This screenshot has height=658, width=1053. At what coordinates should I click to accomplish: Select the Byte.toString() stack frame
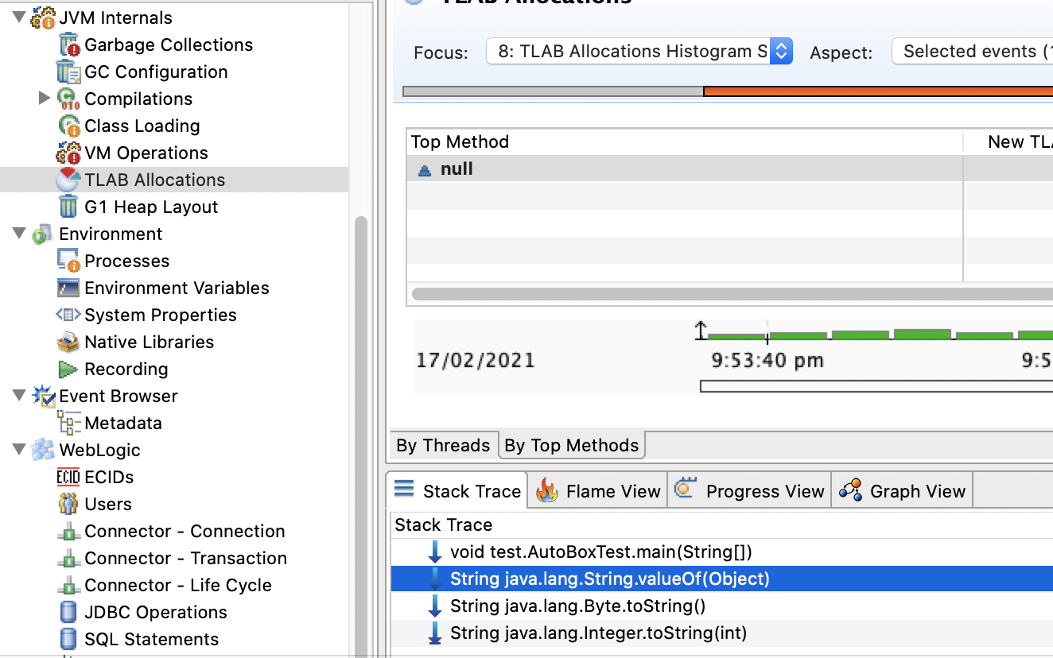pyautogui.click(x=577, y=606)
